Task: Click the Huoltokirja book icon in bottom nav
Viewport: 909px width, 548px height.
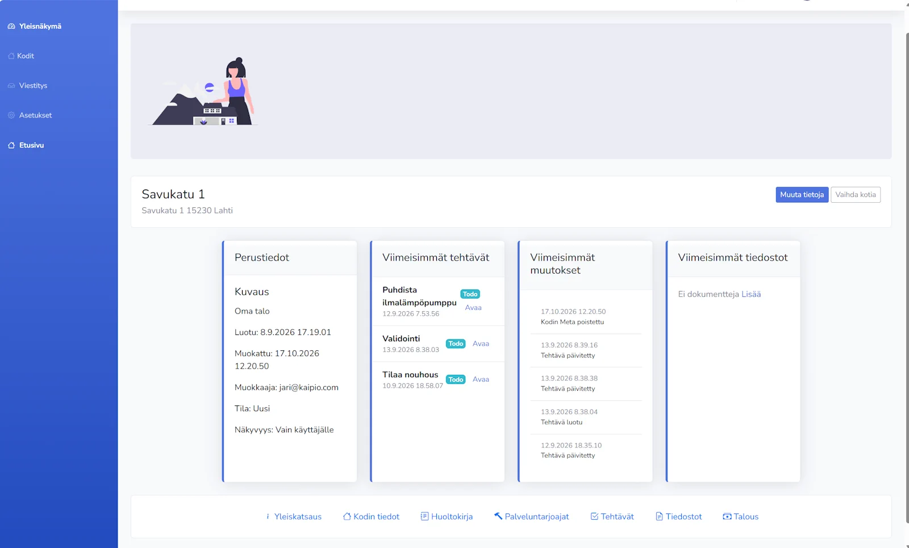Action: [x=424, y=516]
